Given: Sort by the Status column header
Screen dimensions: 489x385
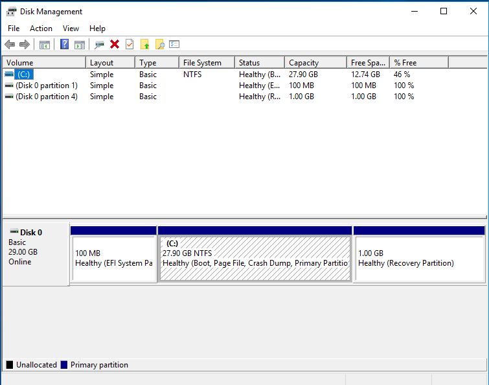Looking at the screenshot, I should [260, 63].
